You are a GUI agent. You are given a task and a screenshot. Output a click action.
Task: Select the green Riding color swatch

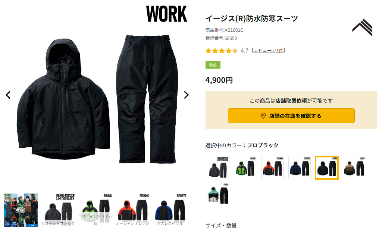245,167
